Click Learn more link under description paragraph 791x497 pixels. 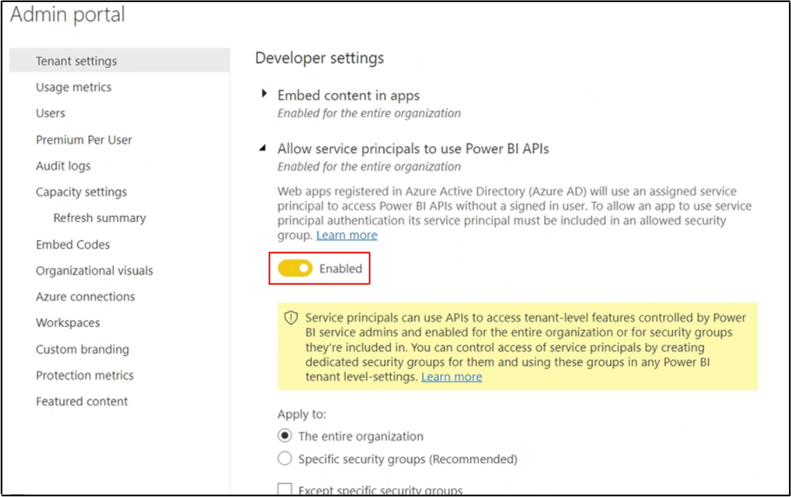(346, 235)
